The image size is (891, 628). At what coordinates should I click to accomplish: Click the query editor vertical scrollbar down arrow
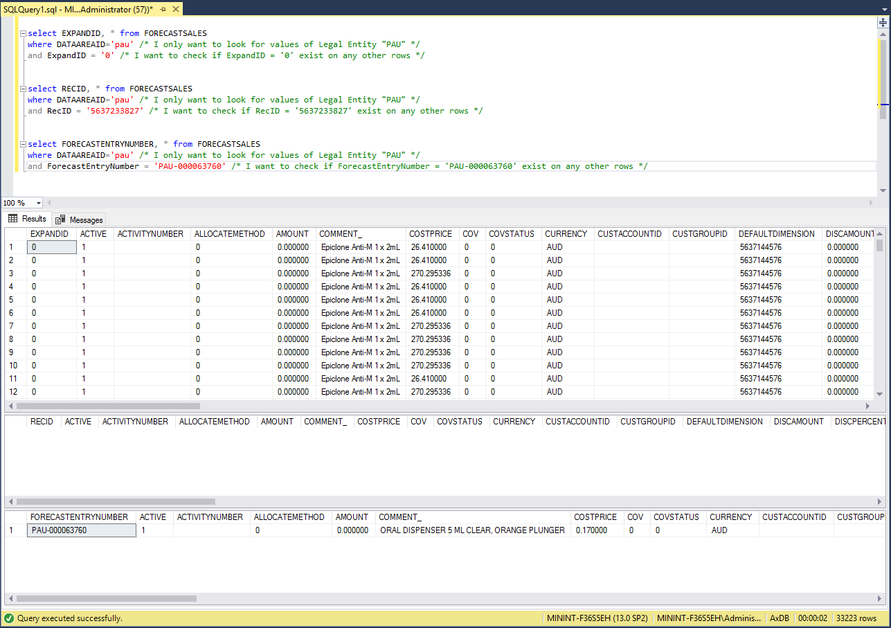pos(883,191)
